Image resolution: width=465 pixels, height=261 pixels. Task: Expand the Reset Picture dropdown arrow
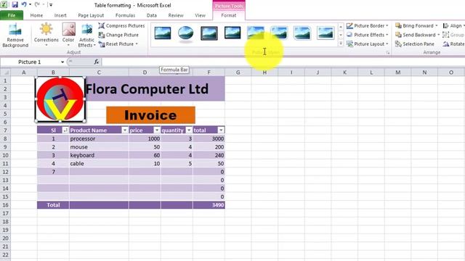click(x=137, y=43)
